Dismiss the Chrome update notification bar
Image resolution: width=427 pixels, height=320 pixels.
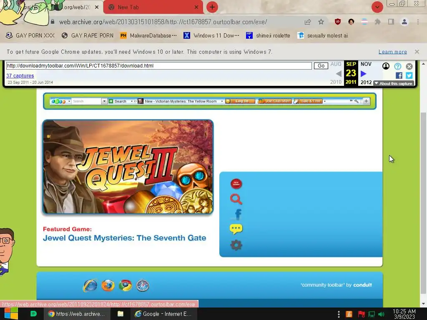(x=417, y=52)
